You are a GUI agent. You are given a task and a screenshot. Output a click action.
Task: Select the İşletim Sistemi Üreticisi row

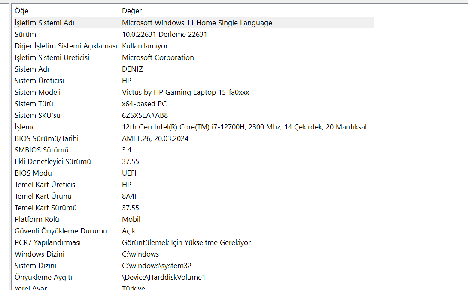click(x=52, y=57)
